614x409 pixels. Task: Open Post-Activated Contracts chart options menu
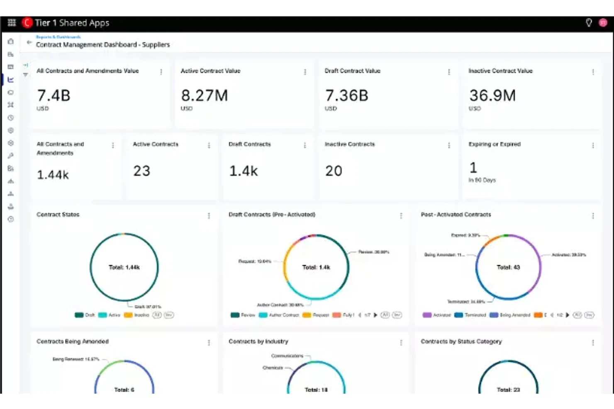[x=593, y=215]
